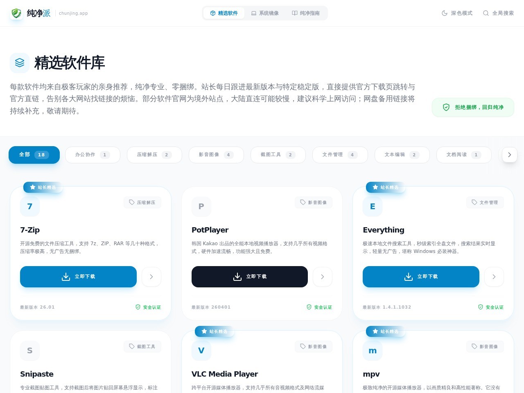The image size is (524, 393).
Task: Open the Everything title
Action: point(384,230)
